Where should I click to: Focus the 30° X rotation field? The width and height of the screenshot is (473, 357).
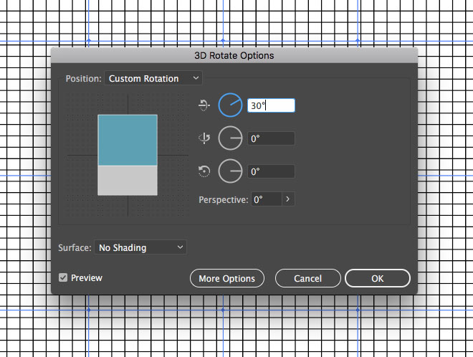tap(271, 105)
